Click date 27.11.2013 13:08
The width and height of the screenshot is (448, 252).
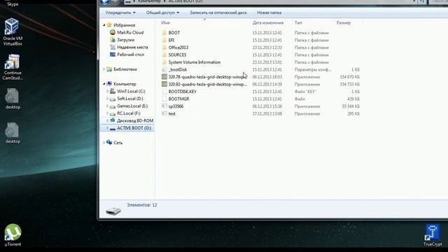[x=267, y=113]
